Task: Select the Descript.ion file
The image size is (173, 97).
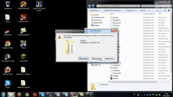Action: tap(117, 23)
